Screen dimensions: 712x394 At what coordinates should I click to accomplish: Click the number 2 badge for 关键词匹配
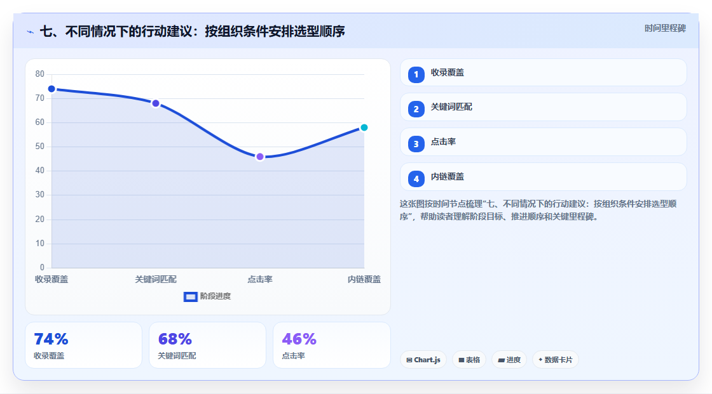tap(416, 109)
